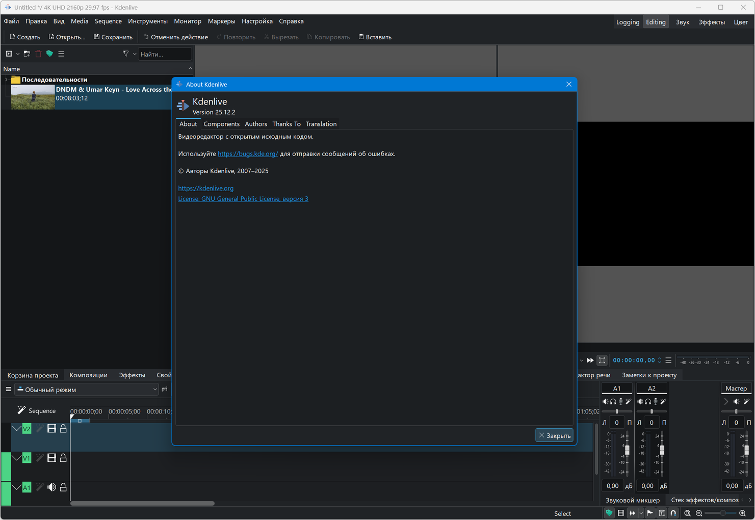Click the Мастер volume fader

pos(746,450)
